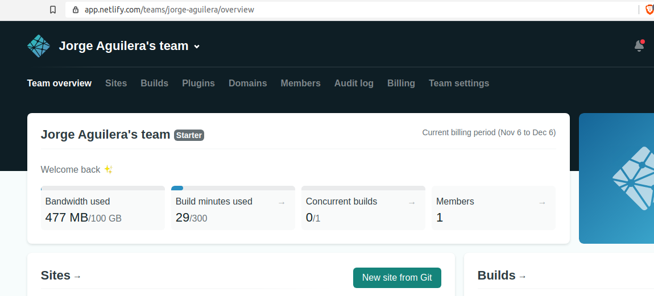
Task: Click the Jorge Aguilera's team card title
Action: click(x=106, y=135)
